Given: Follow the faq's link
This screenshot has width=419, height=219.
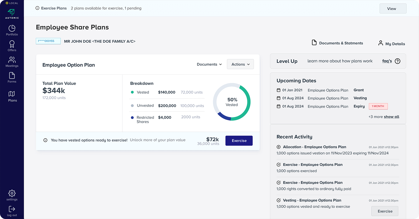Looking at the screenshot, I should (x=387, y=61).
